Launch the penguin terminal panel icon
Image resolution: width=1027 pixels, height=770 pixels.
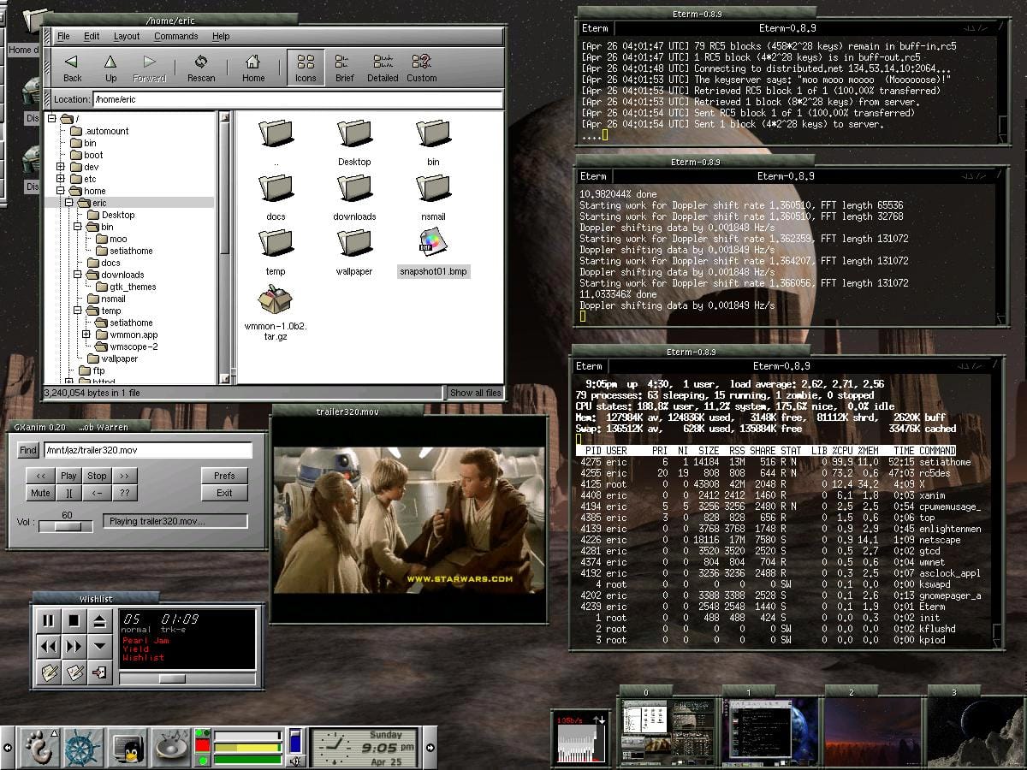pyautogui.click(x=128, y=748)
